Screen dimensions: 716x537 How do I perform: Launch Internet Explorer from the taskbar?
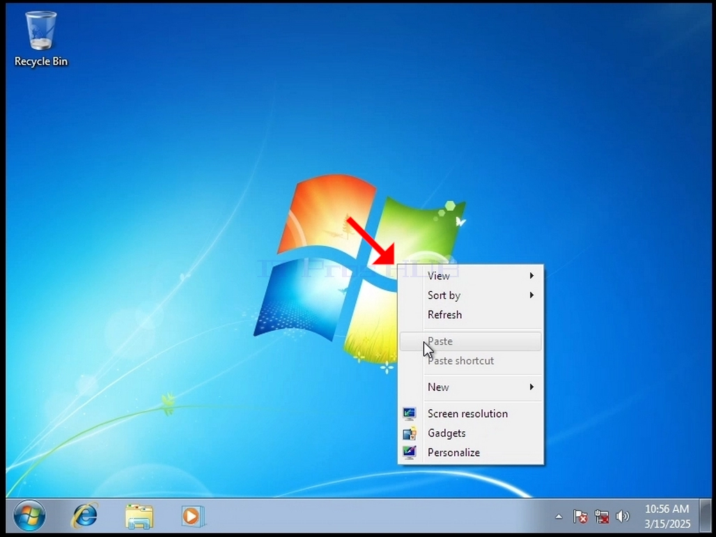(x=85, y=516)
